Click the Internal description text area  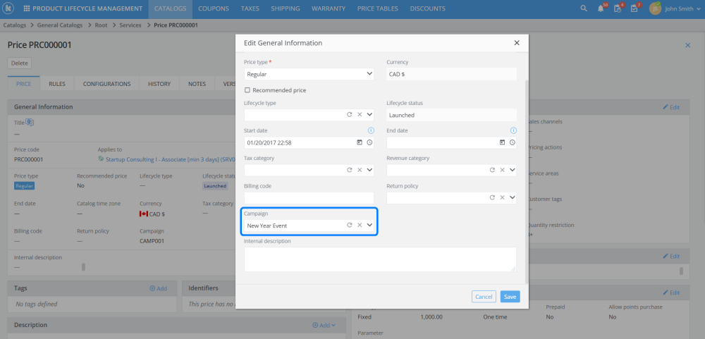pos(380,259)
